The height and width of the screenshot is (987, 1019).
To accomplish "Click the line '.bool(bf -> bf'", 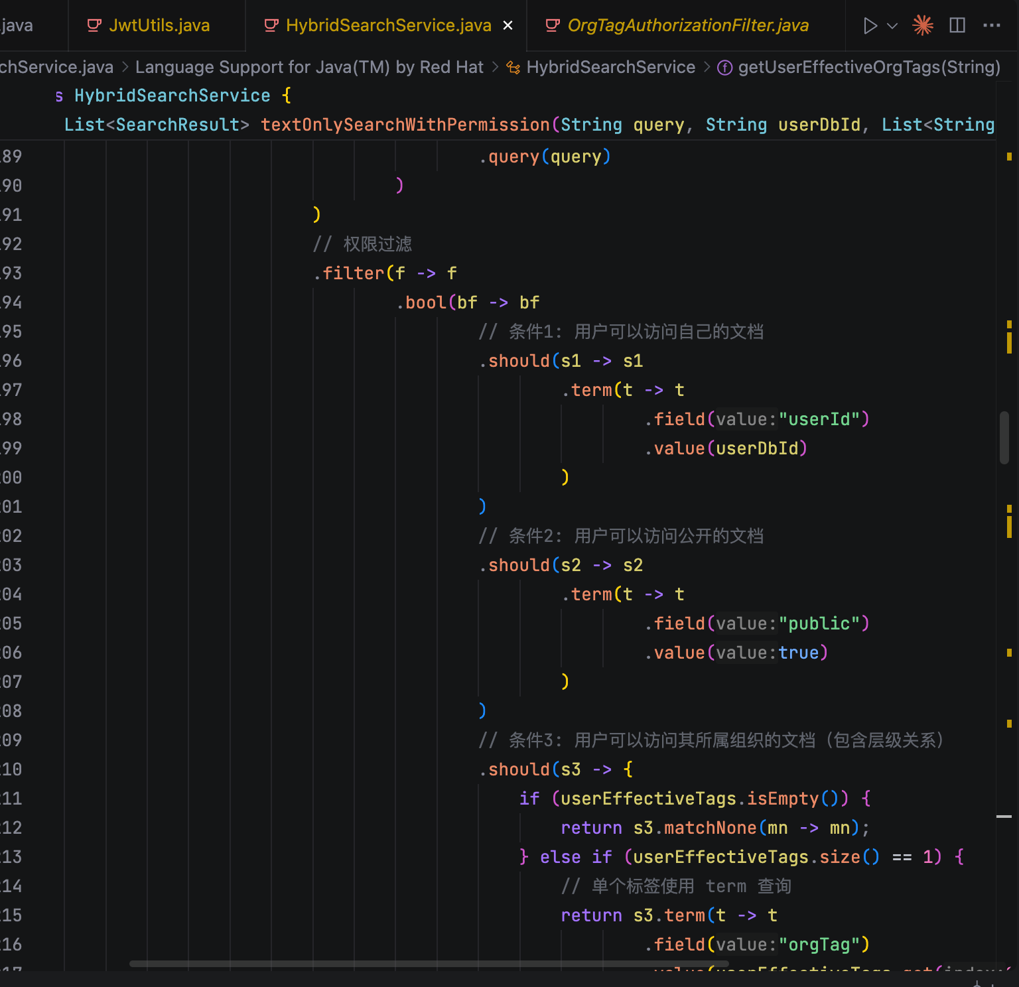I will coord(468,302).
